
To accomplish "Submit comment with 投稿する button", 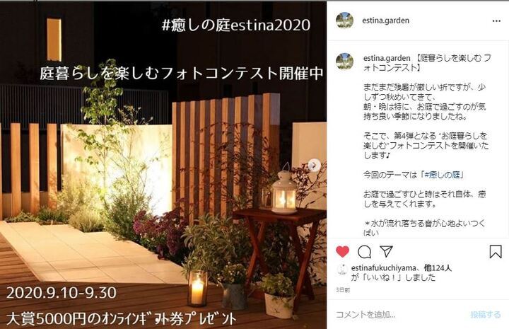I will (x=486, y=314).
